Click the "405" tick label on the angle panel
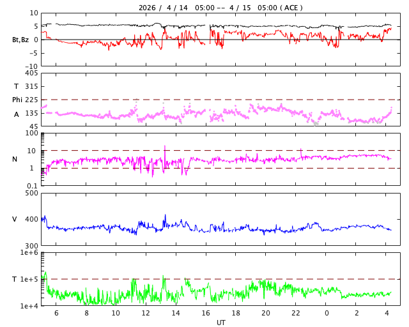 (31, 73)
